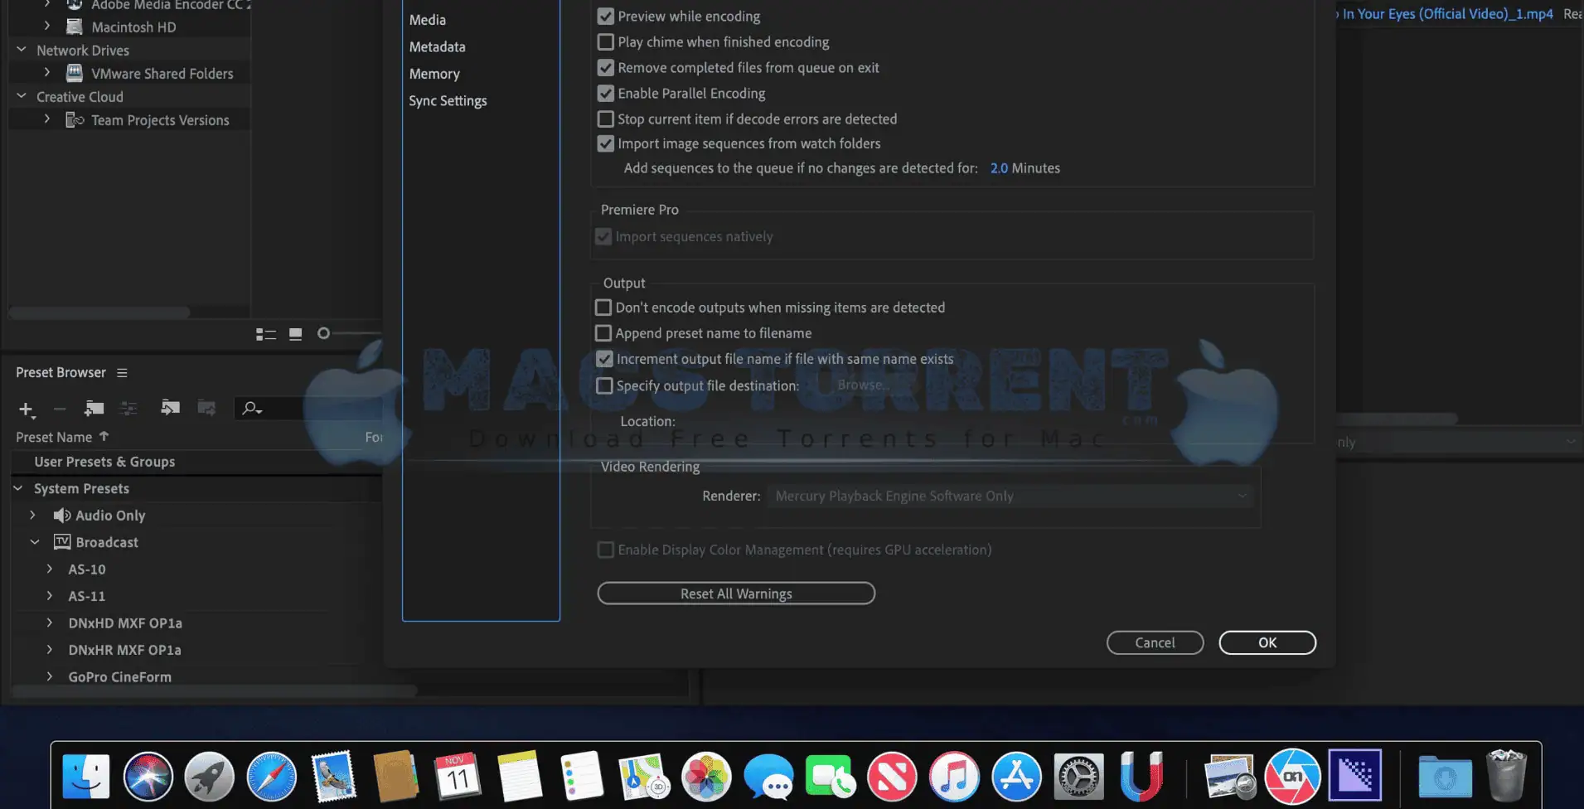Select Macintosh HD in Media Browser

click(133, 27)
